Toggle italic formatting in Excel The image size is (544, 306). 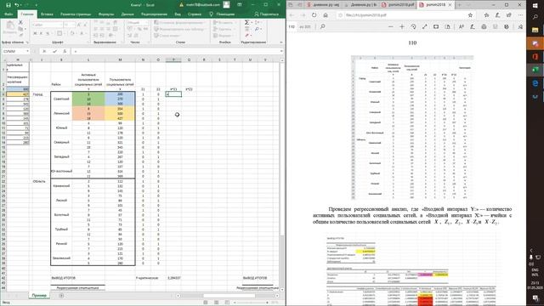pos(41,33)
